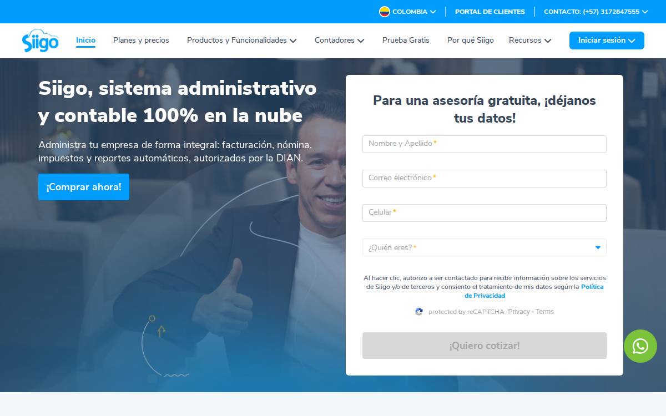The image size is (666, 416).
Task: Expand the Contacto phone dropdown
Action: coord(596,12)
